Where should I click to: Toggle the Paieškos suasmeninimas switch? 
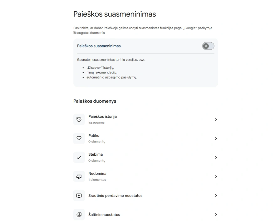click(208, 46)
